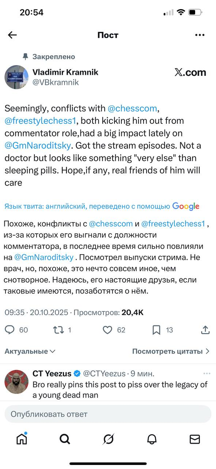Screen dimensions: 216x469
Task: Open the three-dot menu at top right
Action: pyautogui.click(x=200, y=35)
